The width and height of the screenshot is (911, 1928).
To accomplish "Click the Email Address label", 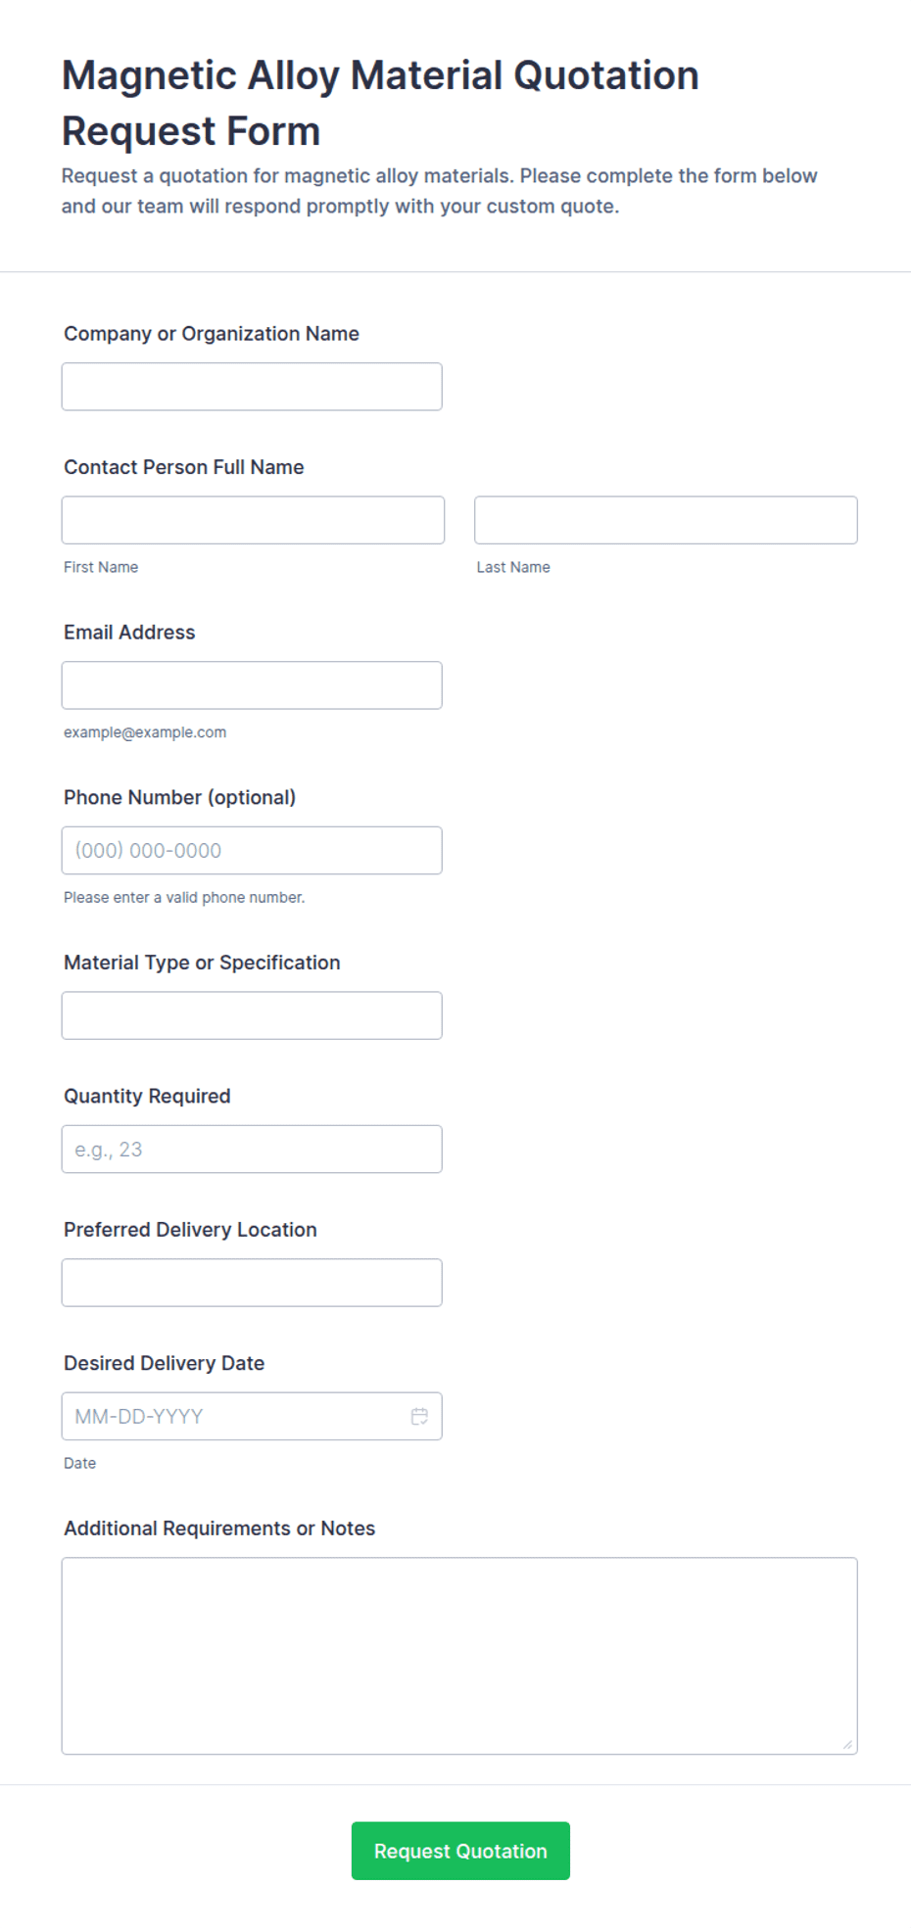I will tap(129, 633).
